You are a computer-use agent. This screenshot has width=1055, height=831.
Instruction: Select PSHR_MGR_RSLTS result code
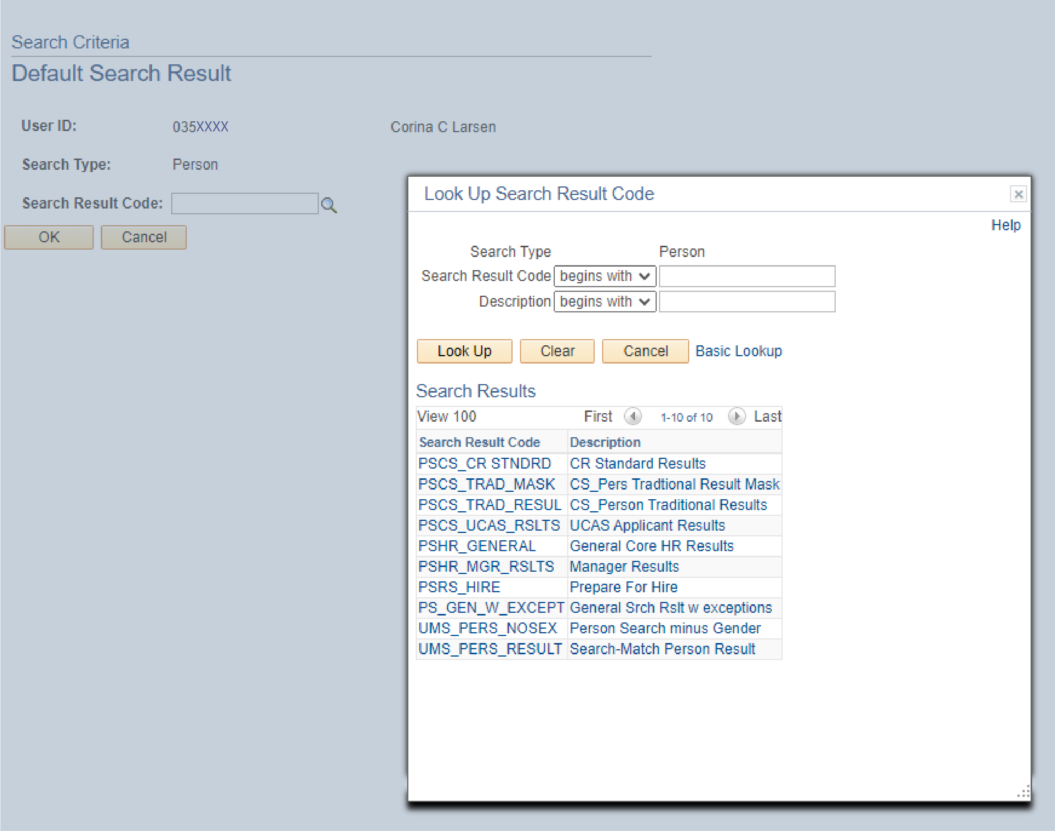click(486, 567)
